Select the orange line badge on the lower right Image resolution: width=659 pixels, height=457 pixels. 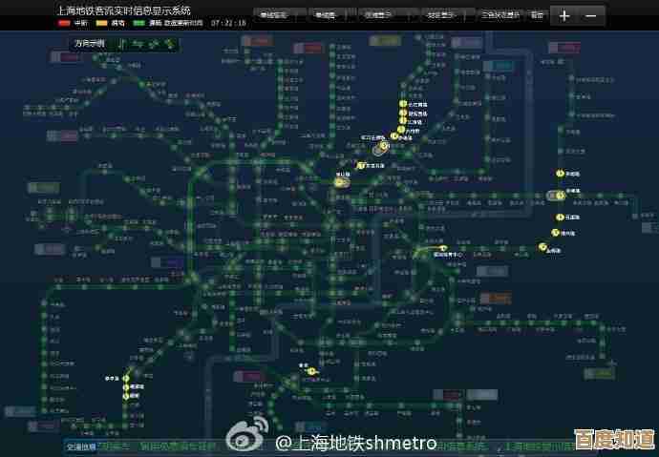point(496,299)
